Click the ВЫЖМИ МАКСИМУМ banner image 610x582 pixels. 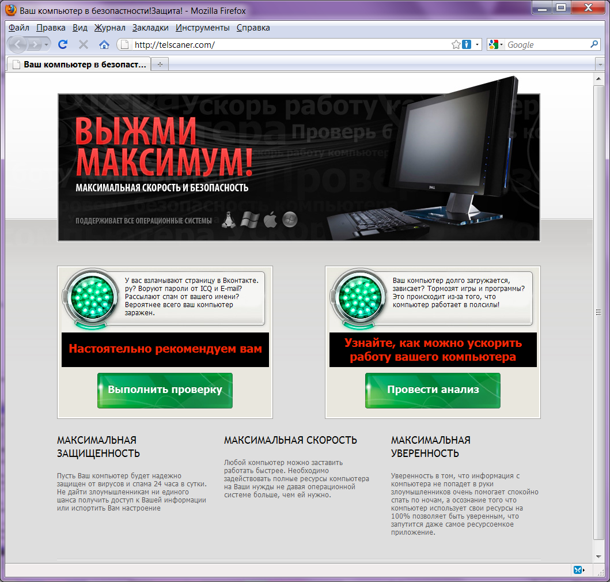299,168
